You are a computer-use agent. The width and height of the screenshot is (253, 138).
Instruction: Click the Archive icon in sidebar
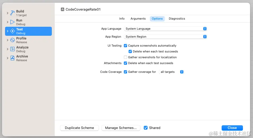pyautogui.click(x=12, y=58)
